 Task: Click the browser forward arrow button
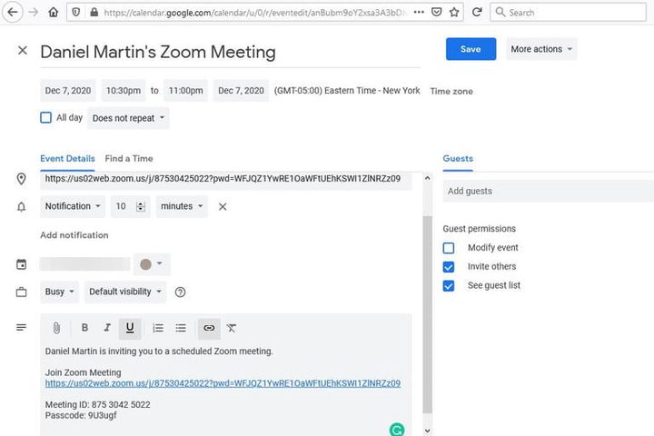tap(34, 12)
